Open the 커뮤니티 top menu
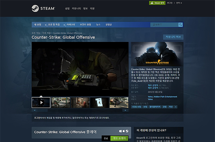Screen dimensions: 215x142 (x=76, y=8)
